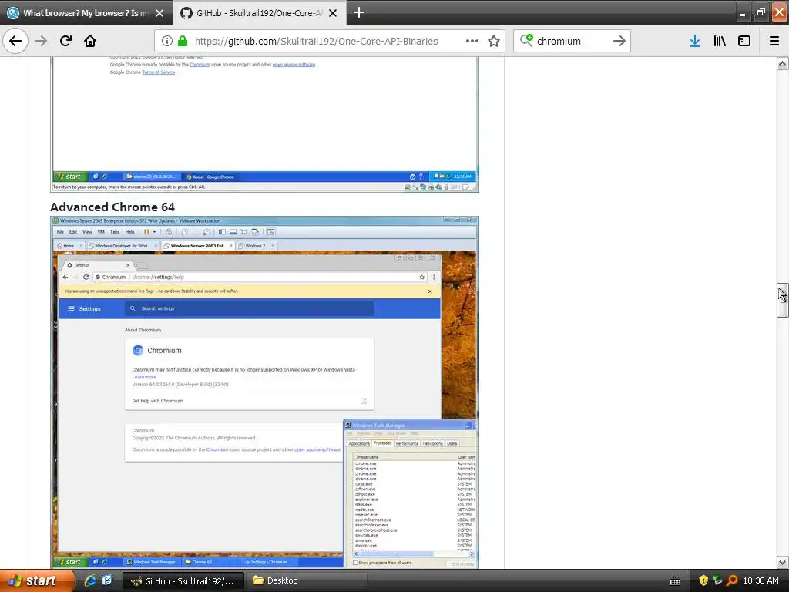The height and width of the screenshot is (592, 789).
Task: Submit the chromium search with the arrow
Action: (619, 42)
